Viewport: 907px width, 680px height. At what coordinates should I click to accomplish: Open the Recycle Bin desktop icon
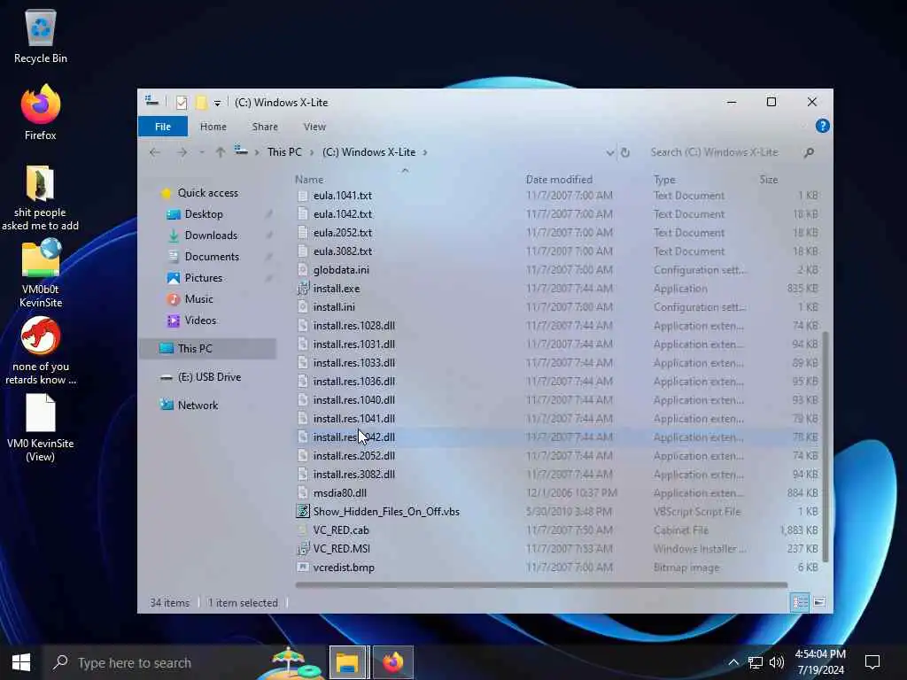41,36
